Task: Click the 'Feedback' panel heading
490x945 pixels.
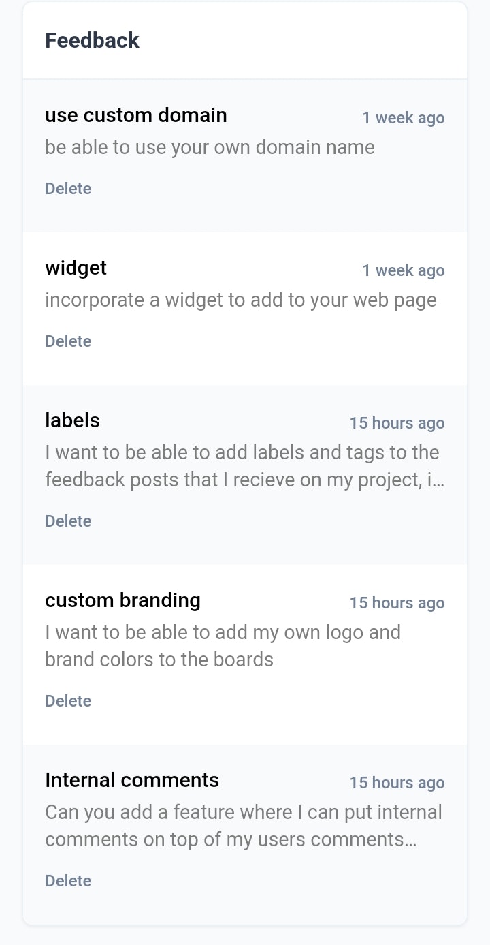Action: (x=92, y=41)
